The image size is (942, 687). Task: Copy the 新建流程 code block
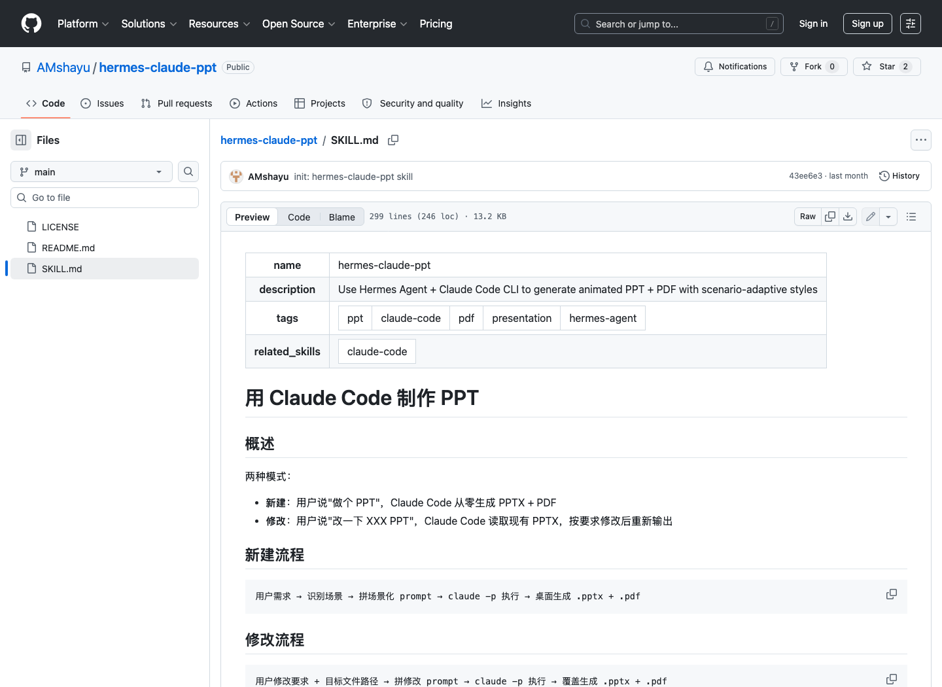892,594
